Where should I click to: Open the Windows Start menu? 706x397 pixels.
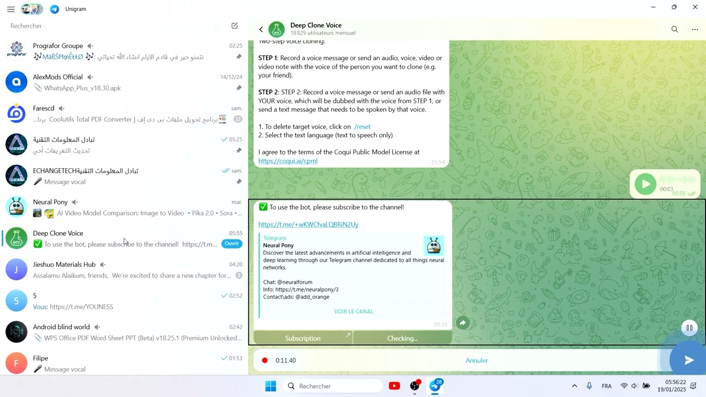pos(270,386)
